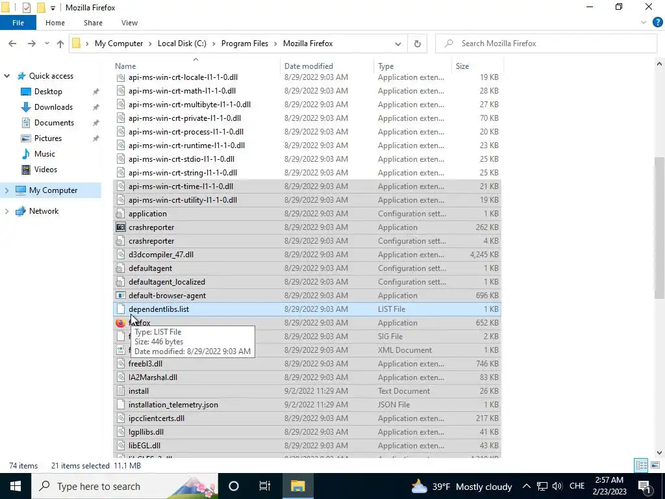
Task: Go up one folder level
Action: pyautogui.click(x=60, y=44)
